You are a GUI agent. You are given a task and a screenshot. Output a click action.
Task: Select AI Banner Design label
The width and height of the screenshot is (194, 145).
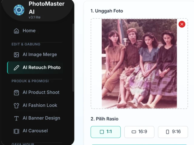[41, 118]
